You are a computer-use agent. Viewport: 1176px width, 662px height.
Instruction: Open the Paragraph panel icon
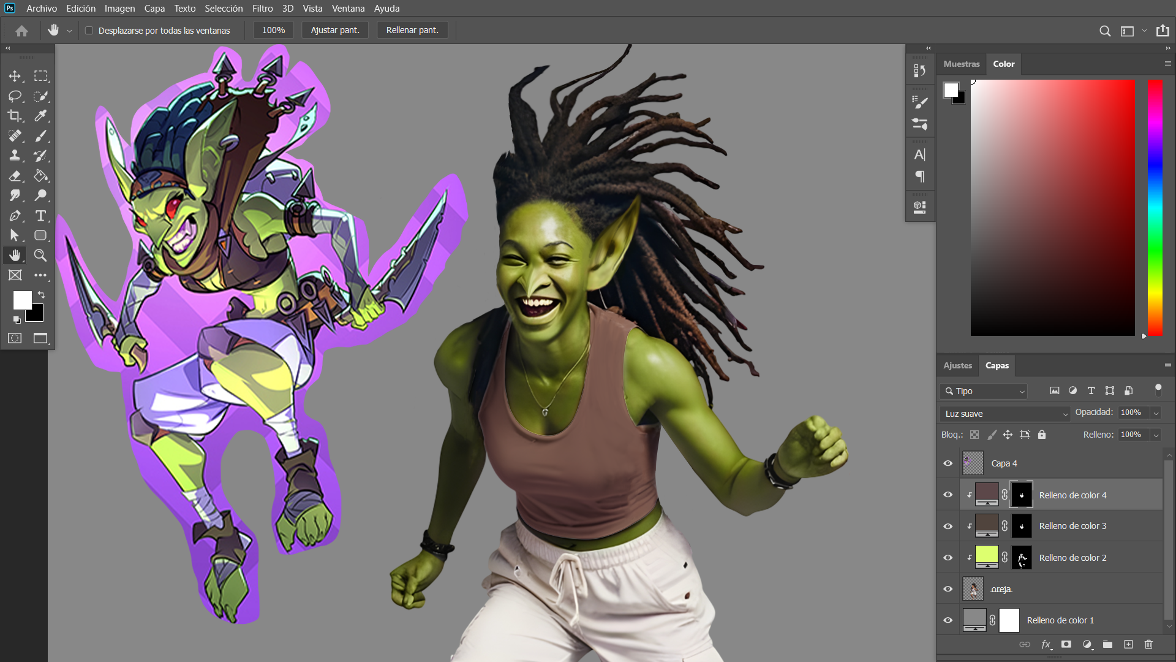(x=920, y=177)
